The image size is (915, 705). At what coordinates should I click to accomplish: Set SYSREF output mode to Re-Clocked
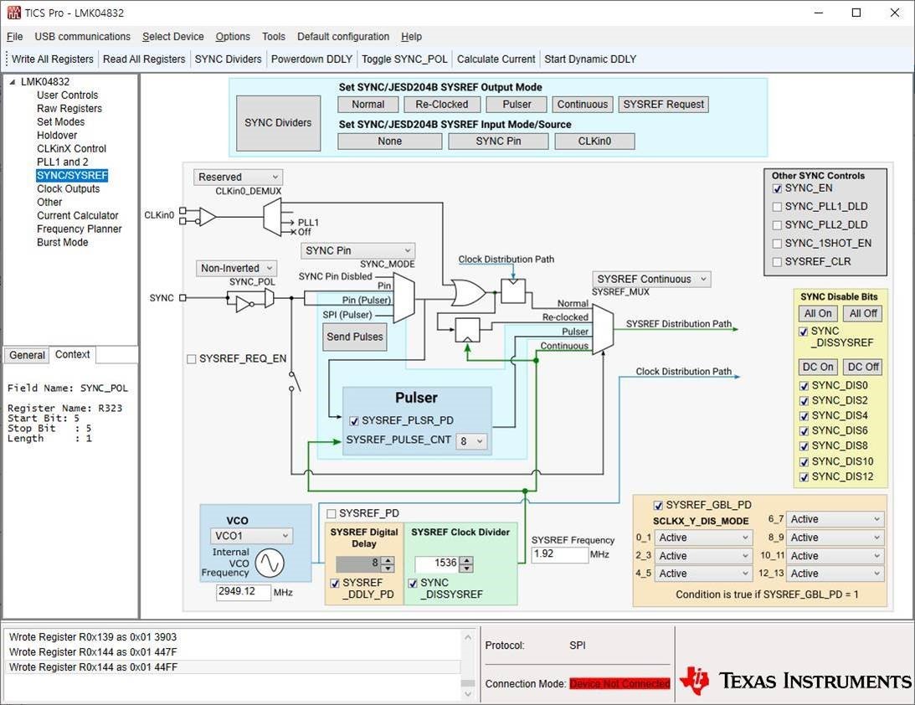(442, 105)
